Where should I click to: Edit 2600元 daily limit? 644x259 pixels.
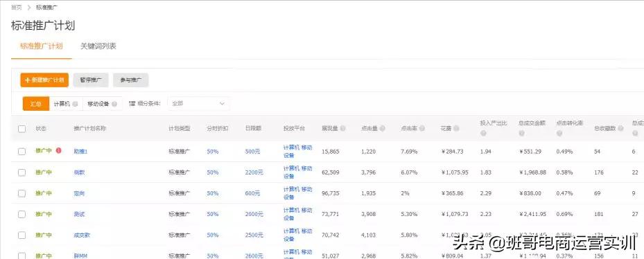click(x=254, y=256)
